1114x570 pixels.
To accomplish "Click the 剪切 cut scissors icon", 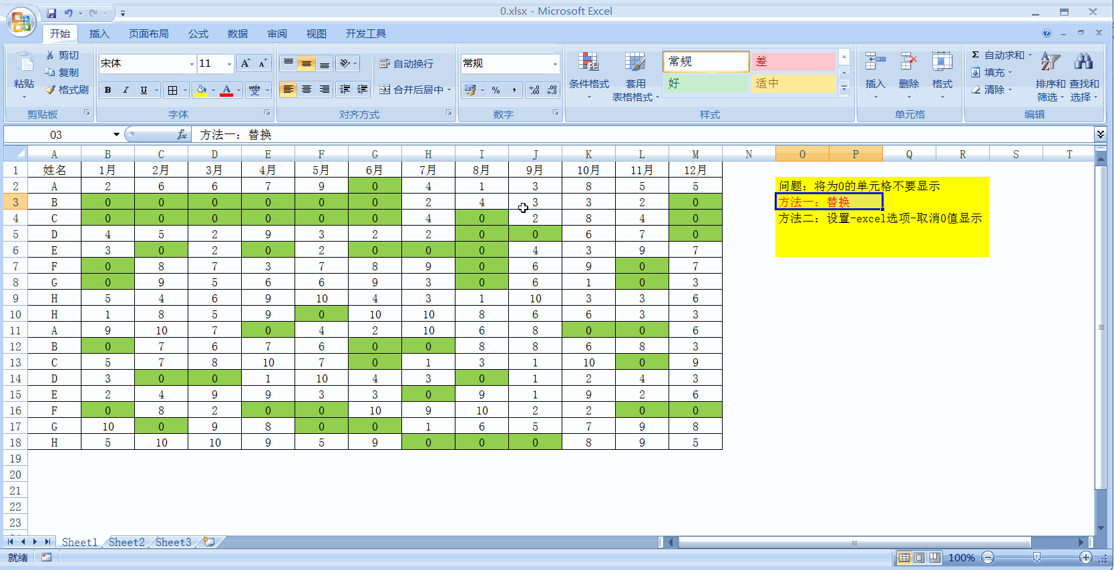I will click(50, 55).
